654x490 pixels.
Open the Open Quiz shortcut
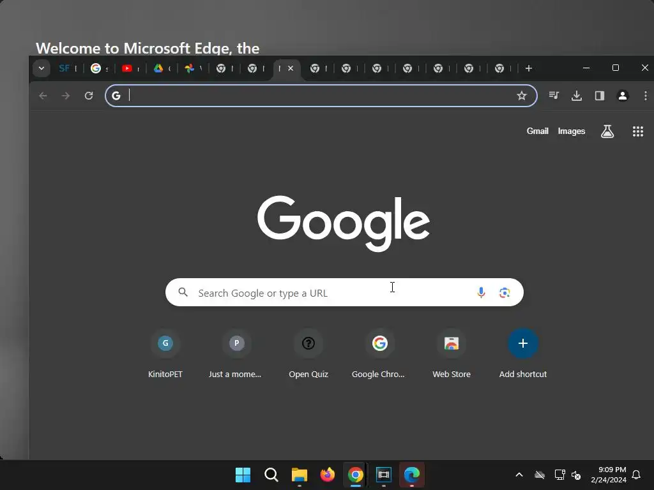308,354
